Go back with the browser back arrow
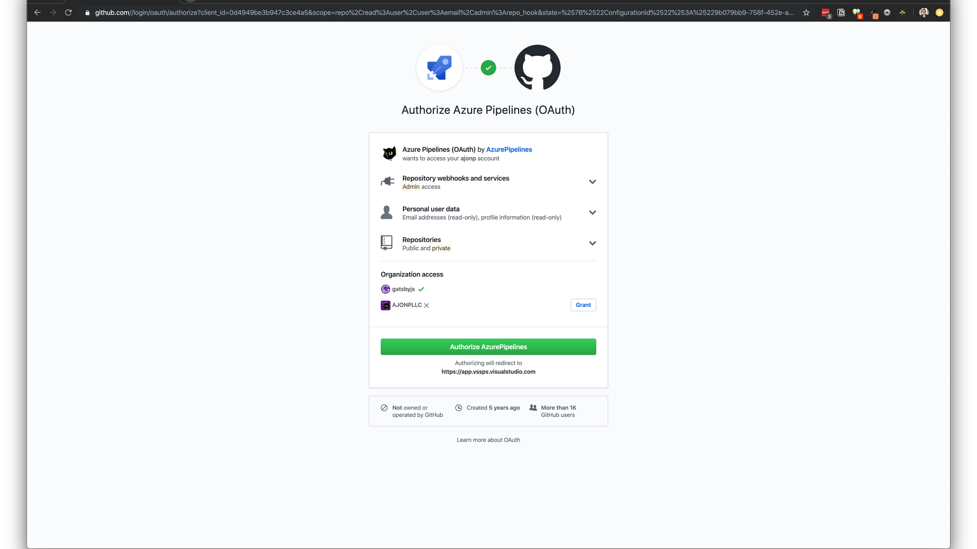 coord(37,13)
